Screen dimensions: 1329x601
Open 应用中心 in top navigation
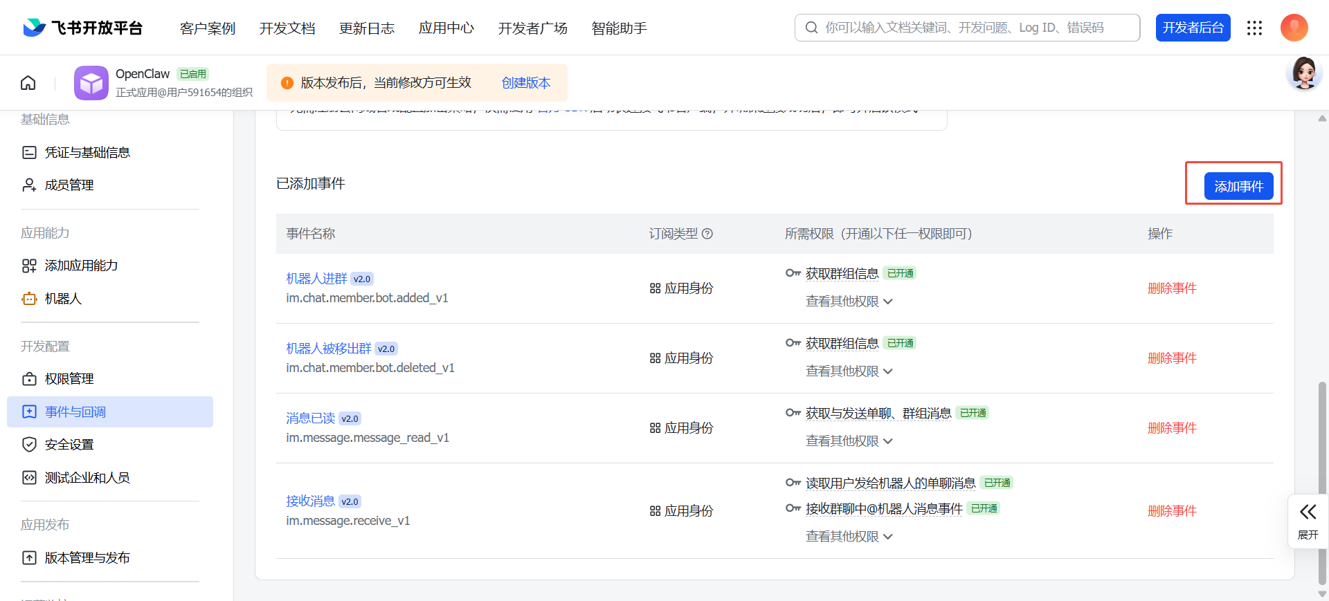point(446,28)
